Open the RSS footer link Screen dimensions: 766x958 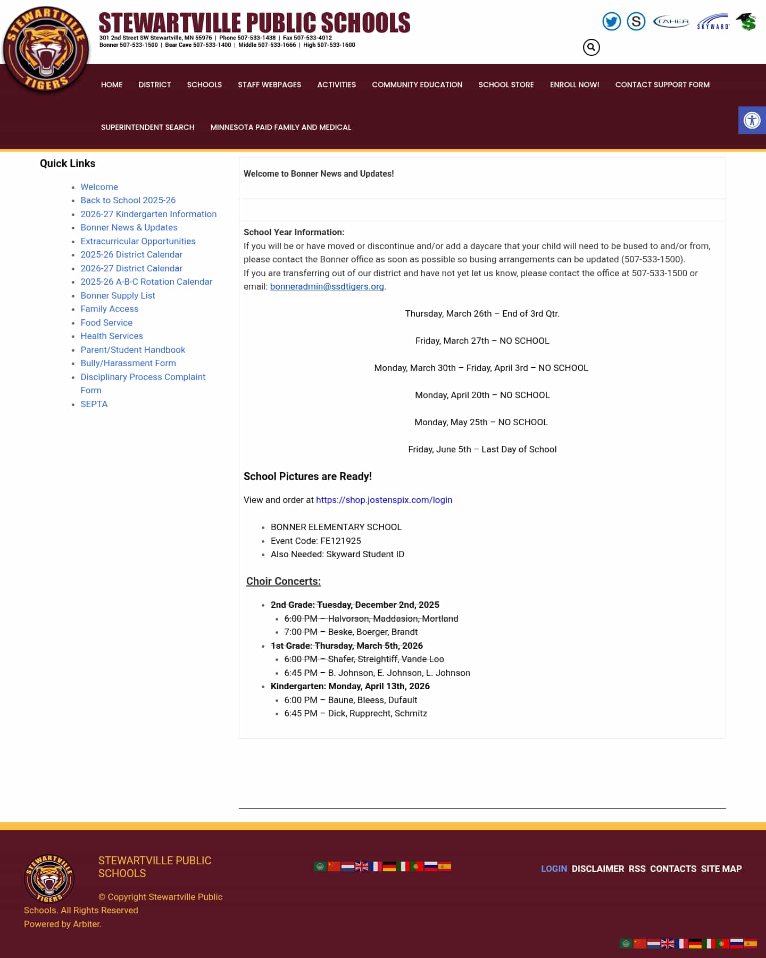[637, 869]
